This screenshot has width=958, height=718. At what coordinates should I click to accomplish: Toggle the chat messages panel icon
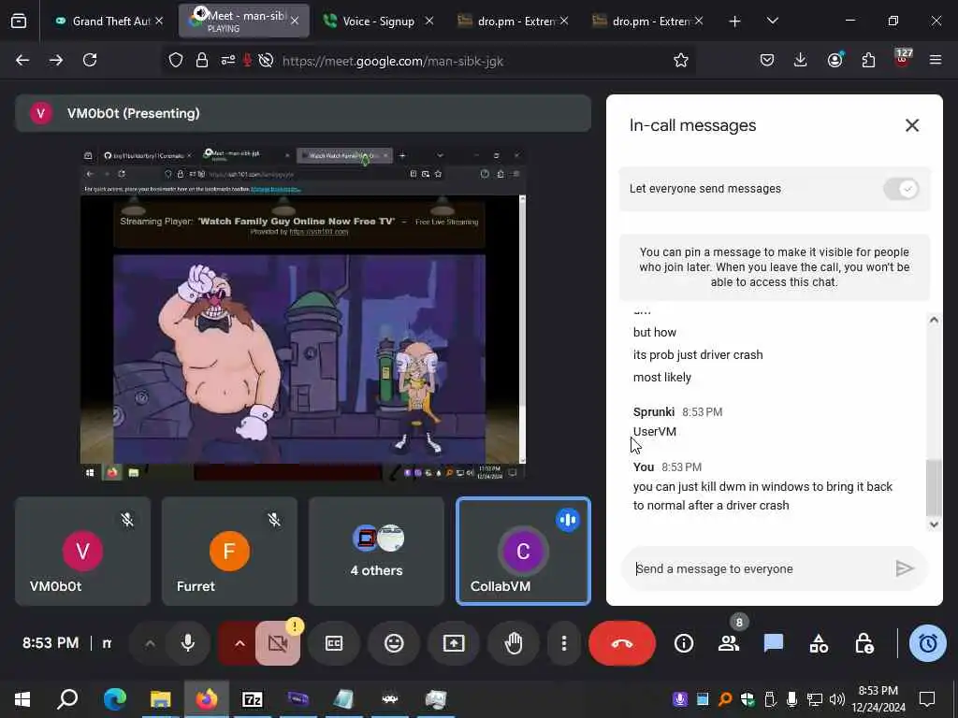pyautogui.click(x=774, y=643)
